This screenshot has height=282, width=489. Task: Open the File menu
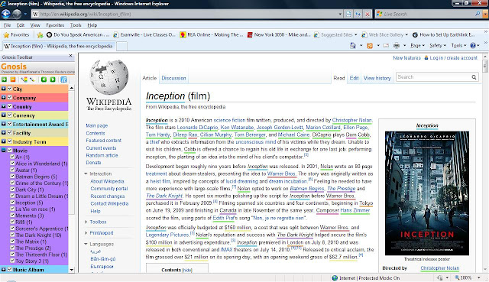(x=7, y=25)
